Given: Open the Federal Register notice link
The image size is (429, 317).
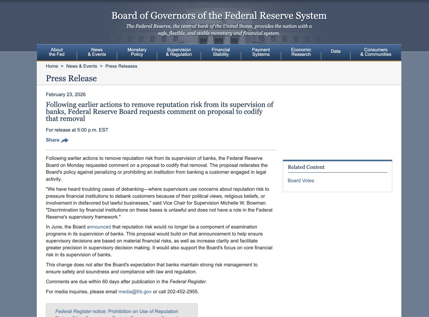Looking at the screenshot, I should pyautogui.click(x=117, y=311).
